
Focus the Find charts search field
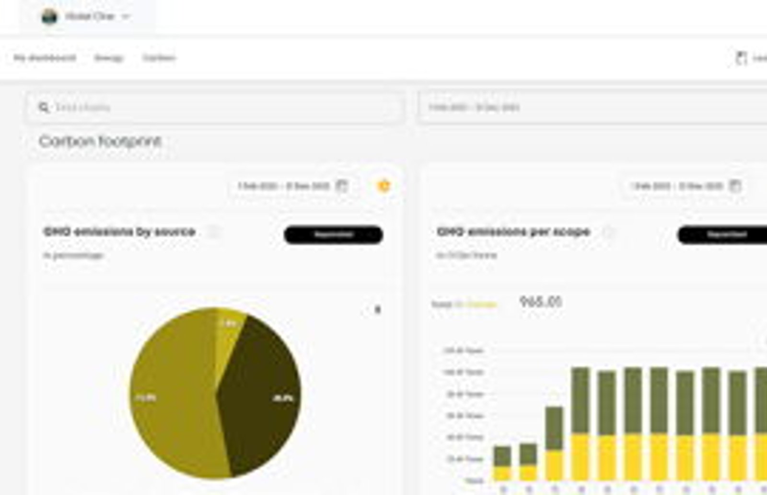pos(214,107)
